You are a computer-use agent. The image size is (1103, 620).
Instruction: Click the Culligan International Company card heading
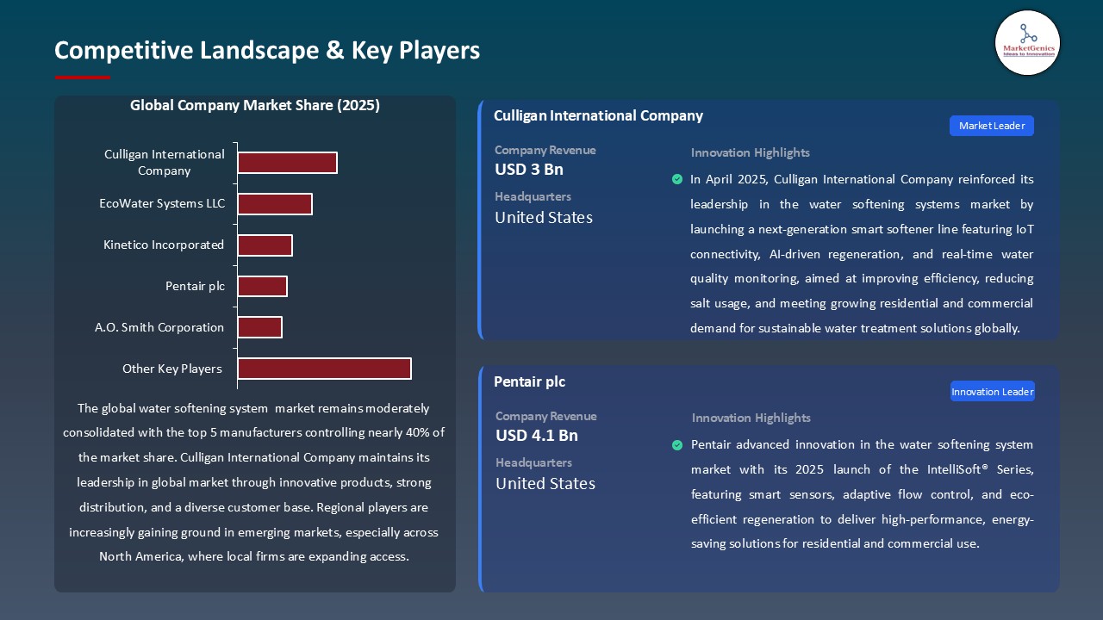tap(598, 115)
